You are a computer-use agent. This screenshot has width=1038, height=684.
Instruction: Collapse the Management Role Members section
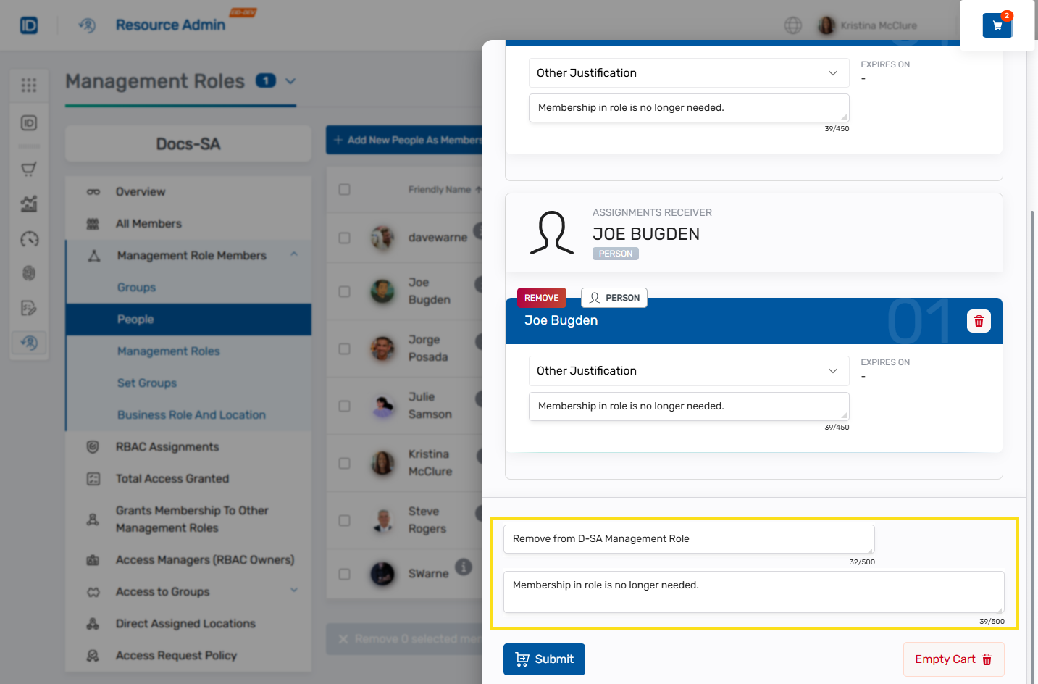coord(293,255)
